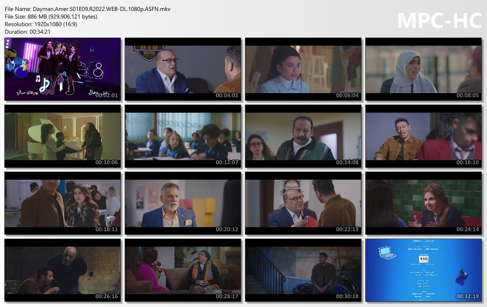Pick the classroom frame stamped 00:12:07

click(x=183, y=136)
